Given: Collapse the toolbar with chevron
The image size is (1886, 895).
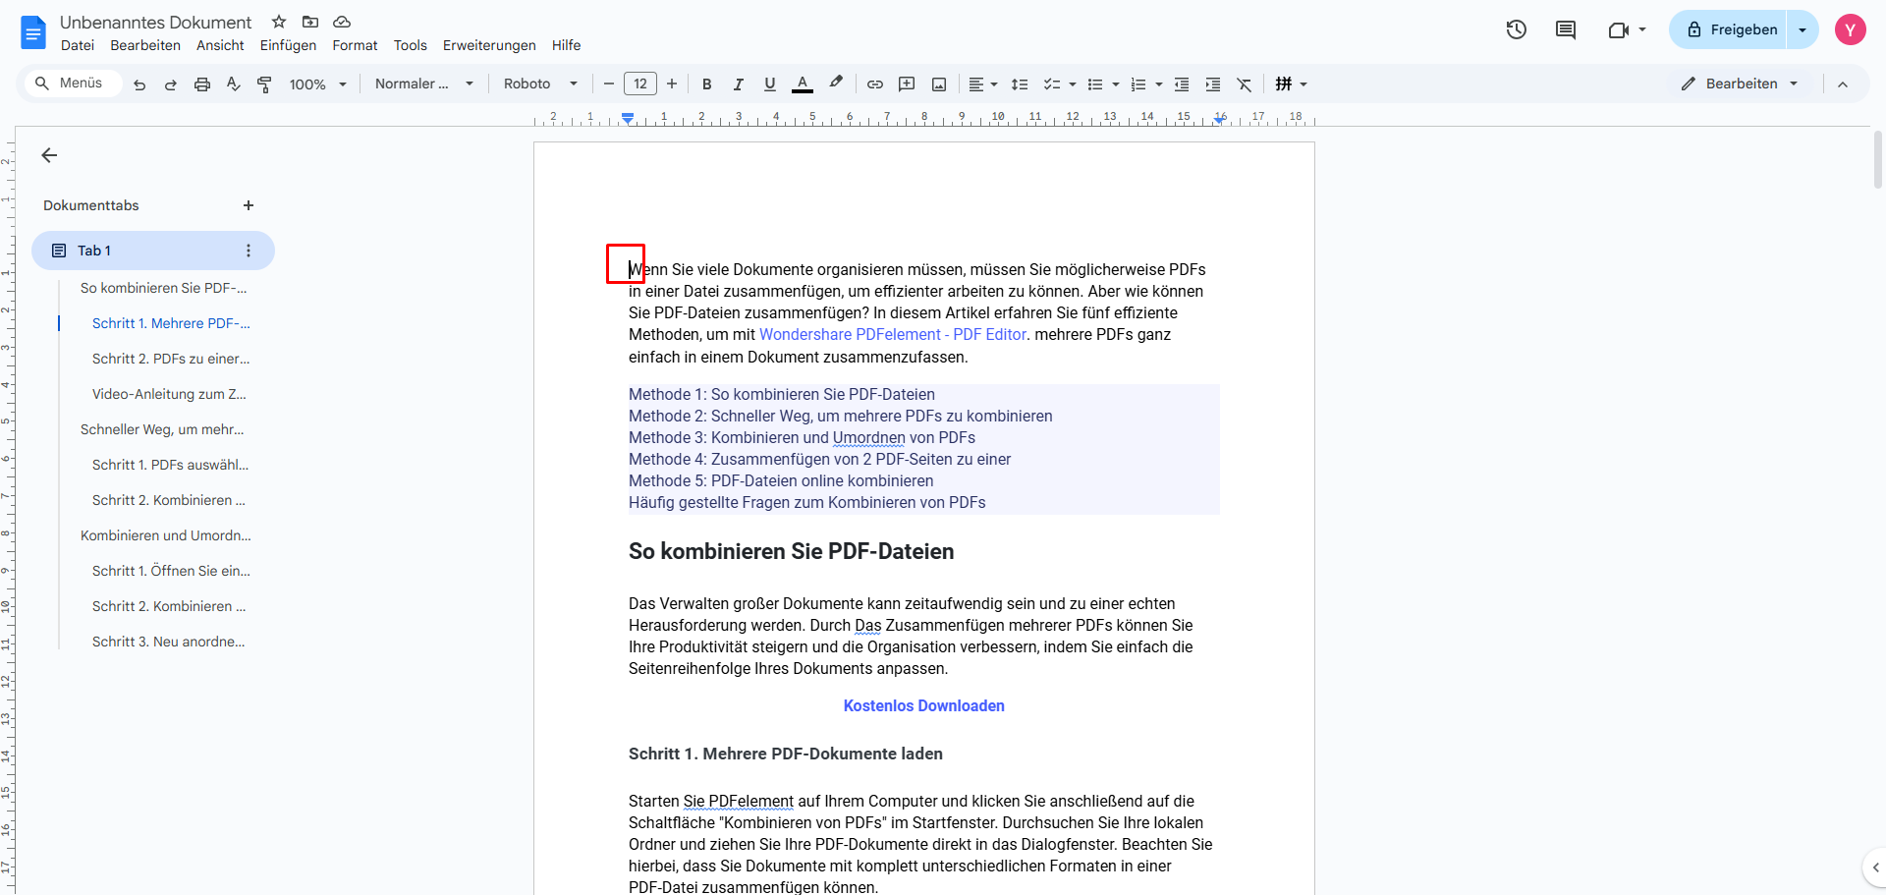Looking at the screenshot, I should [x=1843, y=84].
